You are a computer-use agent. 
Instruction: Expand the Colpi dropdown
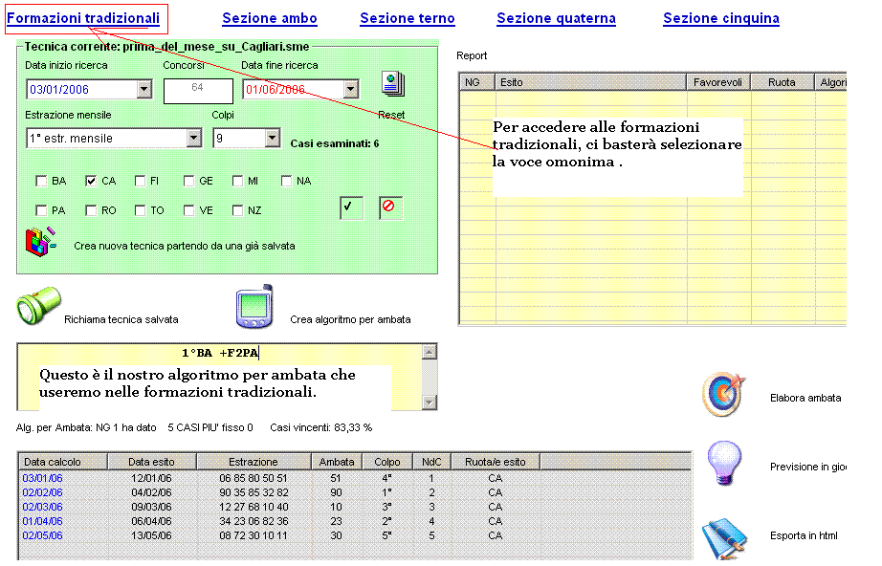pyautogui.click(x=273, y=138)
